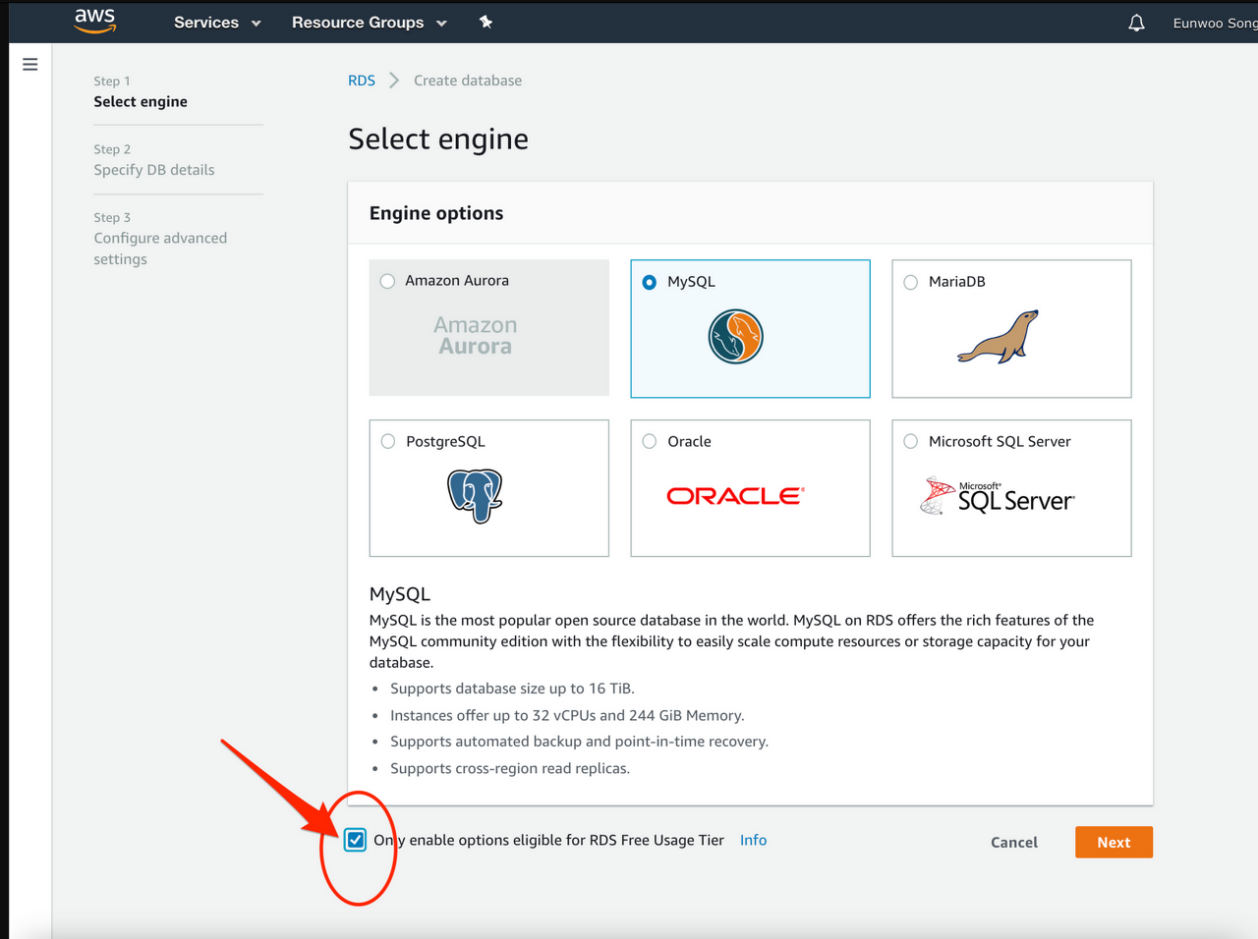Screen dimensions: 1258x939
Task: Click the Amazon Aurora logo text
Action: (476, 336)
